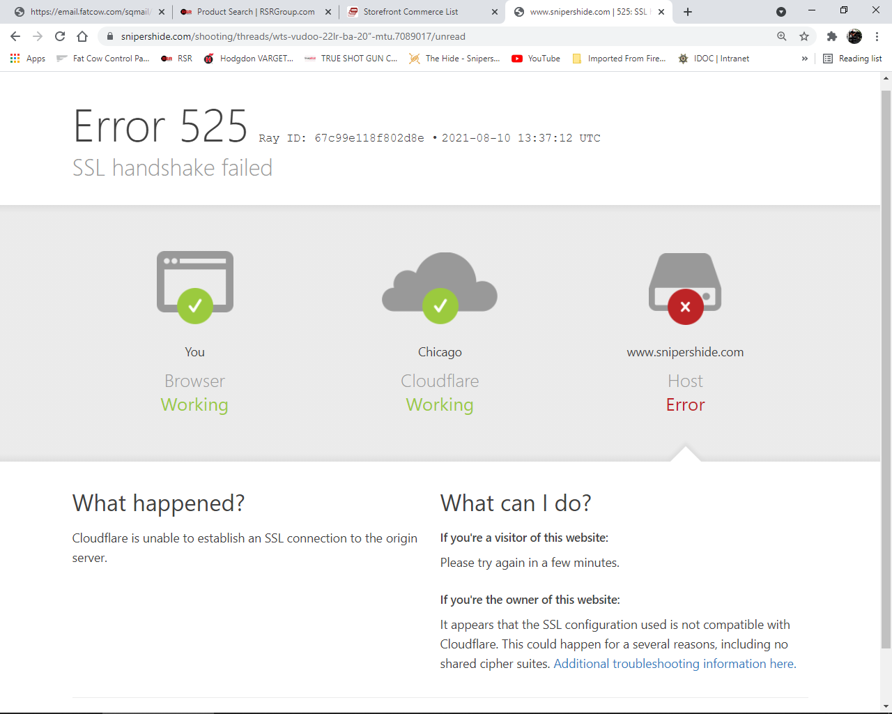Open the Apps bookmarks shortcut
Image resolution: width=892 pixels, height=714 pixels.
pos(28,59)
